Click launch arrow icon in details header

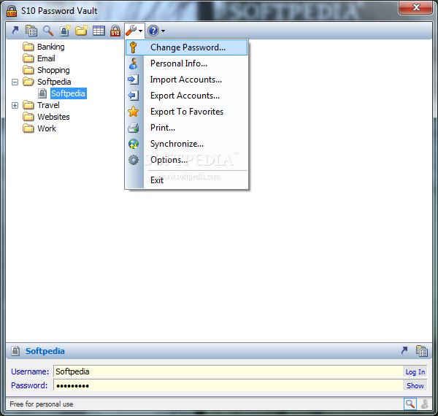click(404, 351)
